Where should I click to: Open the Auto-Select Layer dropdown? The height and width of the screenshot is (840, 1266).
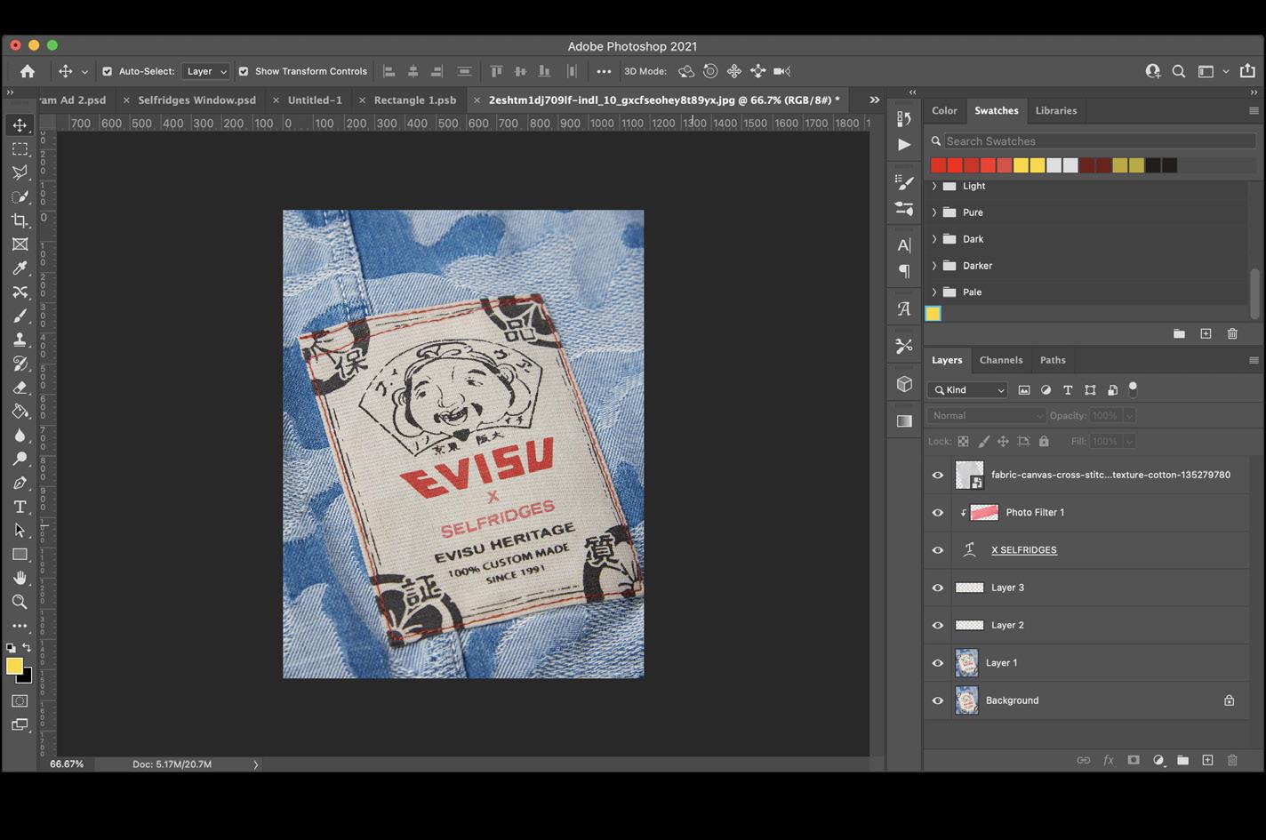click(206, 71)
